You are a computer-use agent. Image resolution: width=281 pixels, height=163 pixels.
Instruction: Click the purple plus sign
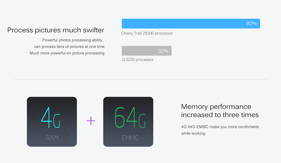tap(91, 121)
